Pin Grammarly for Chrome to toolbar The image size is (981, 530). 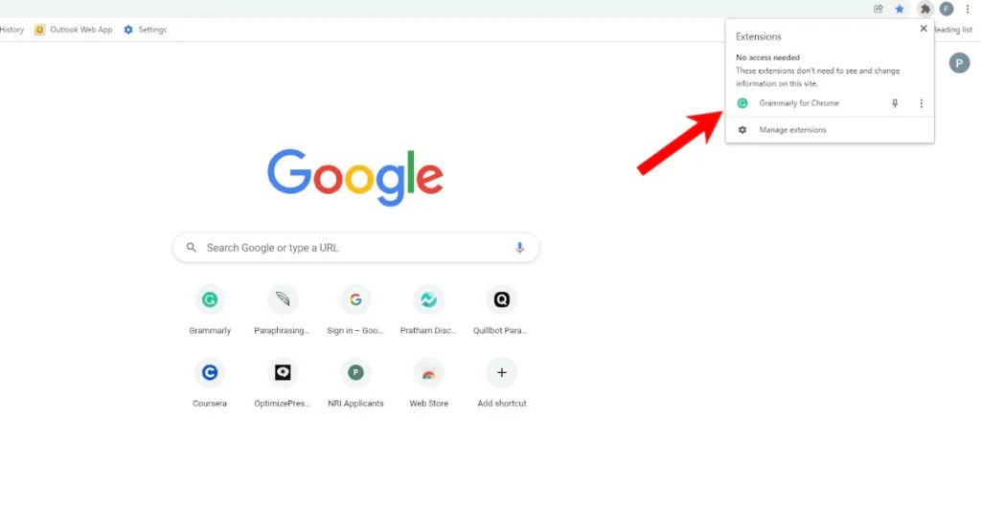[x=895, y=103]
